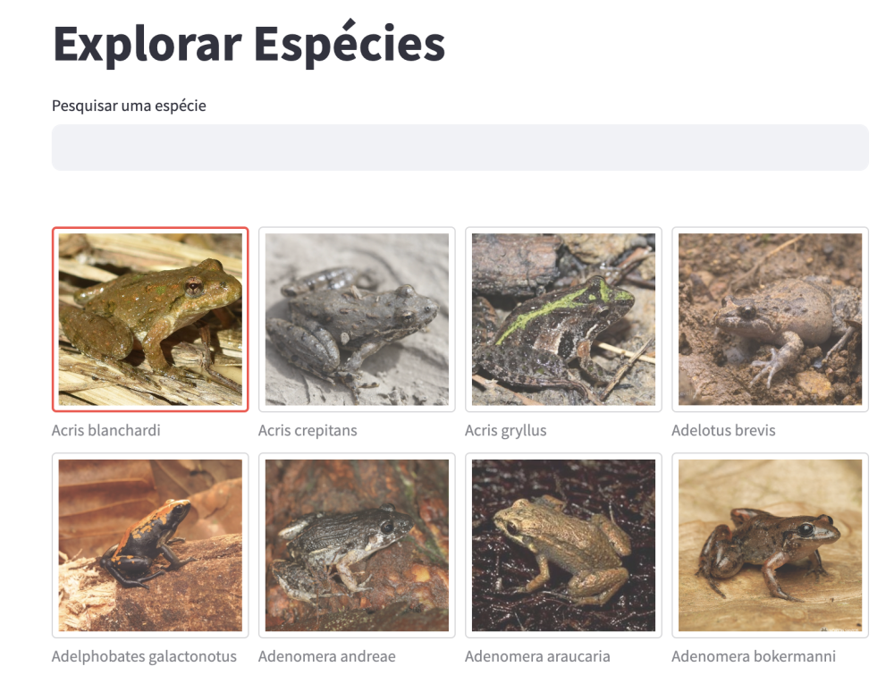Select the Adelphobates galactonotus orange frog photo
Screen dimensions: 894x675
click(x=150, y=545)
